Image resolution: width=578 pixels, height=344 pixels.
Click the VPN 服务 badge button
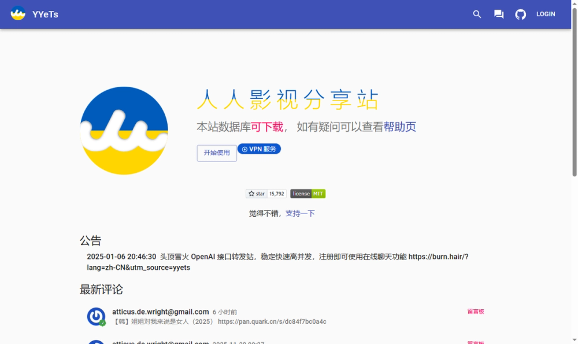[x=259, y=149]
